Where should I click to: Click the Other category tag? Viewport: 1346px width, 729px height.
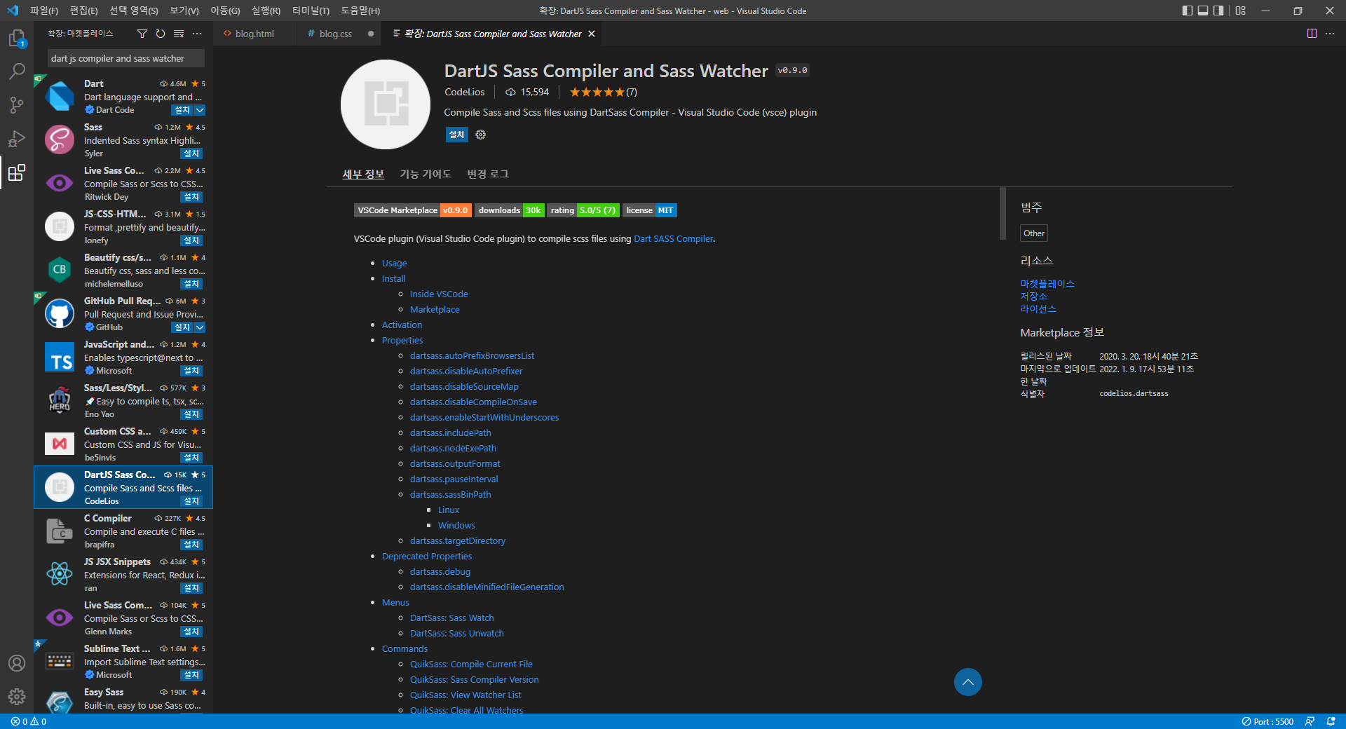click(x=1033, y=233)
